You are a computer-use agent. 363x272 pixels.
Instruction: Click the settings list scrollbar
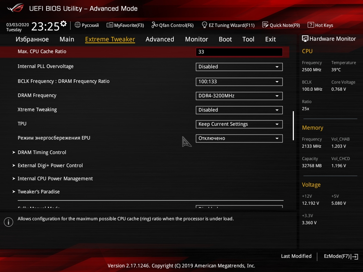point(293,126)
